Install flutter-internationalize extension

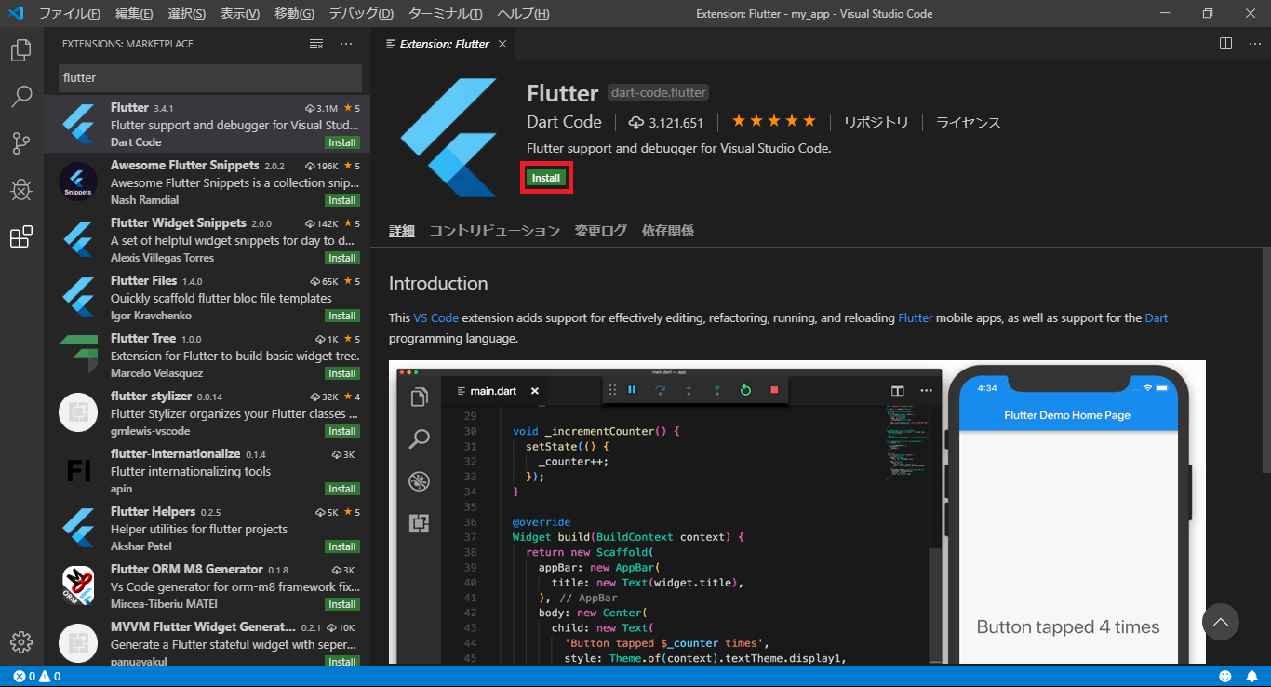342,489
